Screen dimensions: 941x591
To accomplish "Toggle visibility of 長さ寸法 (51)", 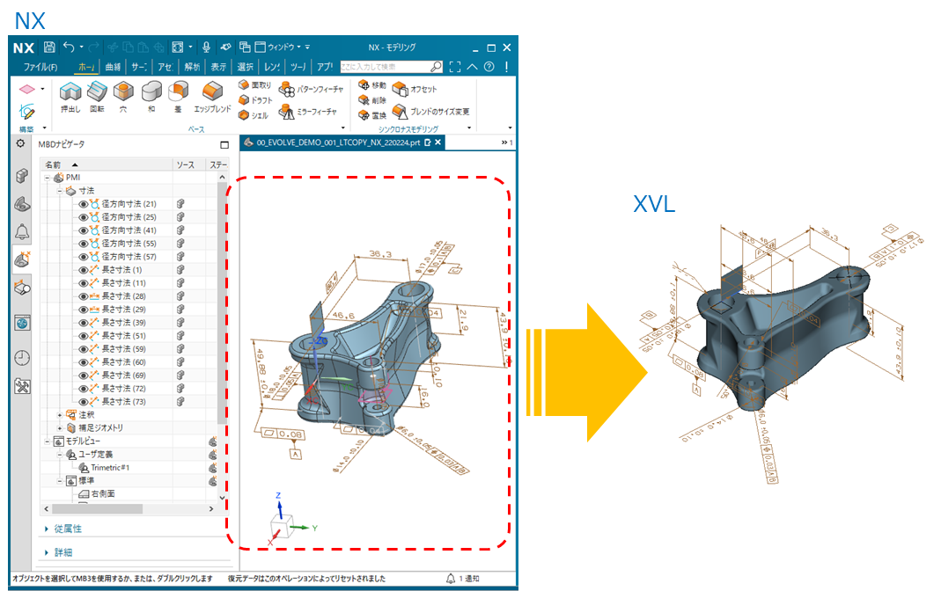I will pos(84,336).
